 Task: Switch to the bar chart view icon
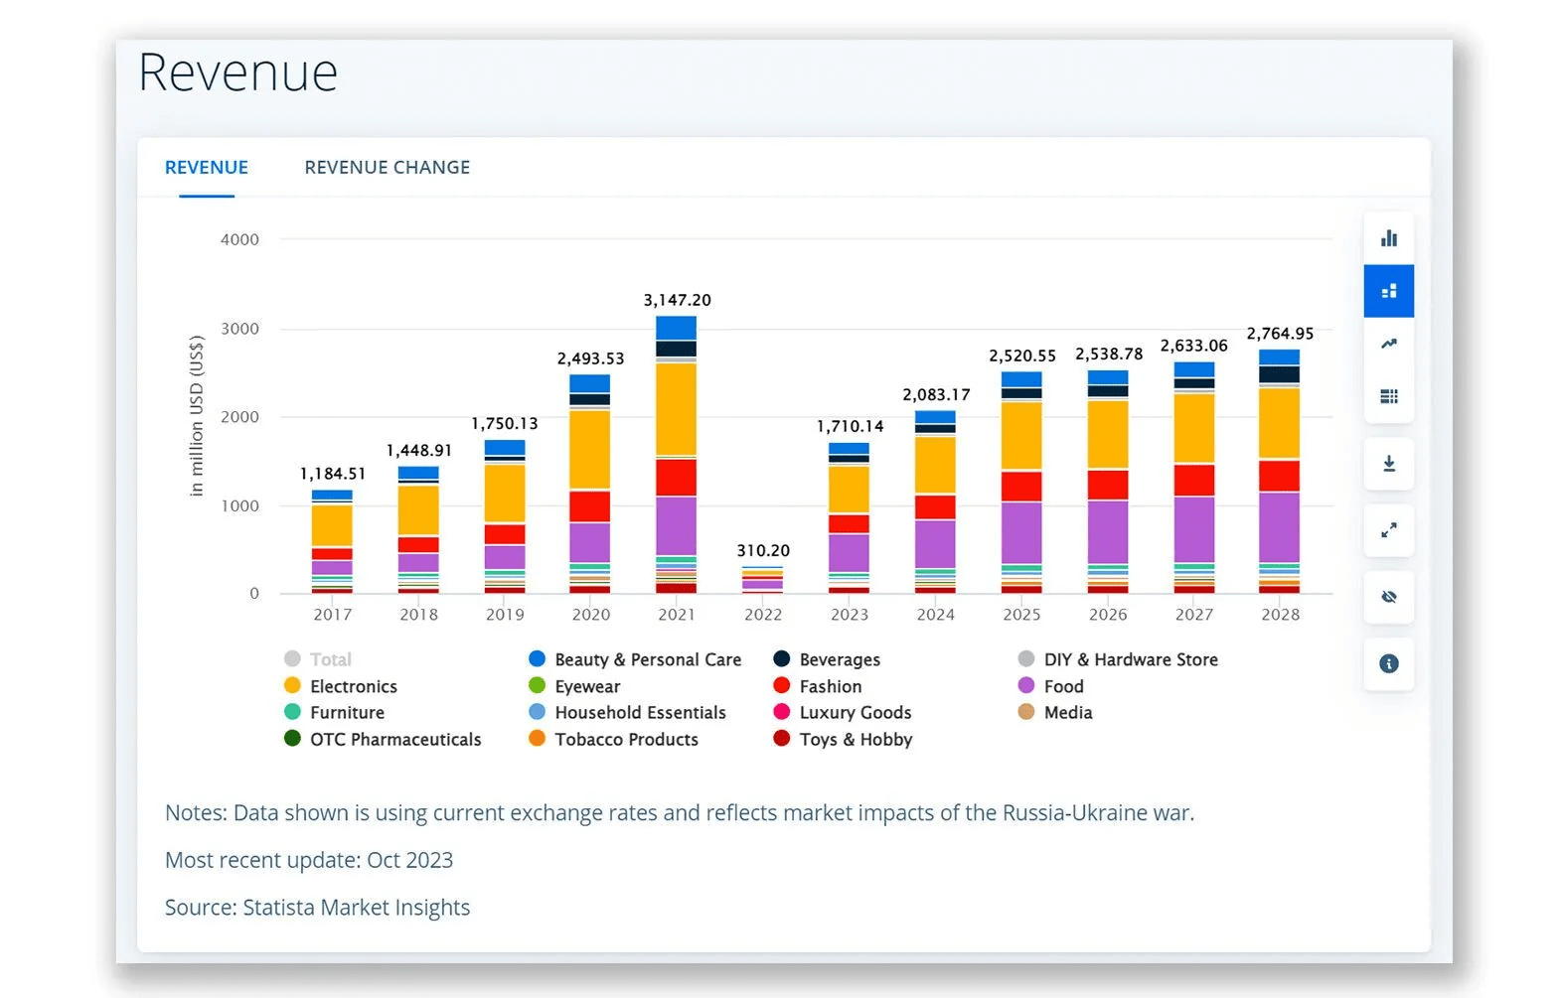(x=1388, y=238)
